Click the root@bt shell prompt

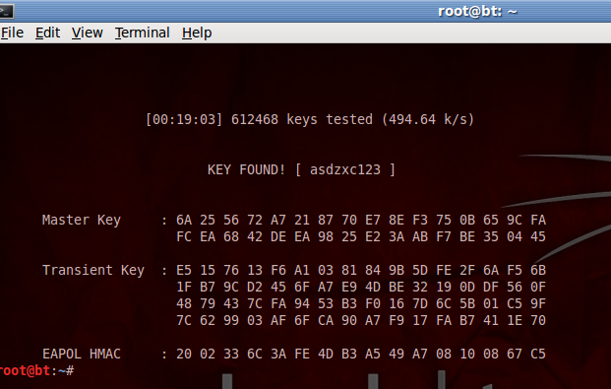[x=36, y=370]
